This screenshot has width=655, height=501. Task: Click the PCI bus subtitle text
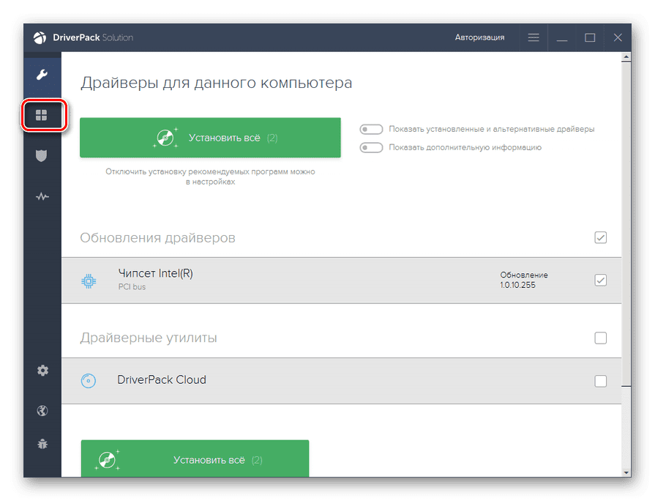pyautogui.click(x=132, y=287)
